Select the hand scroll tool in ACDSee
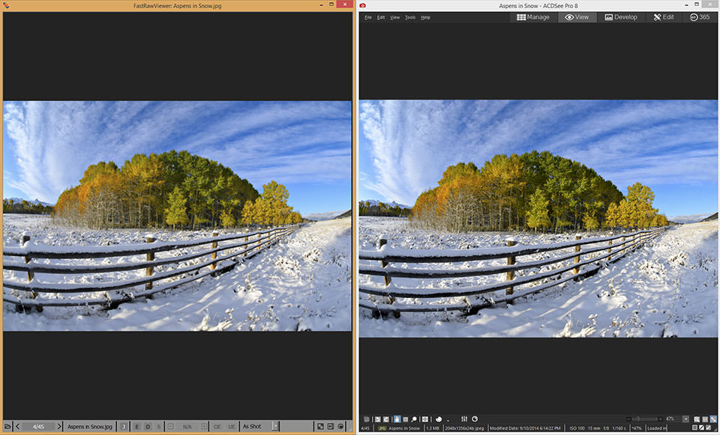The width and height of the screenshot is (720, 435). point(397,419)
